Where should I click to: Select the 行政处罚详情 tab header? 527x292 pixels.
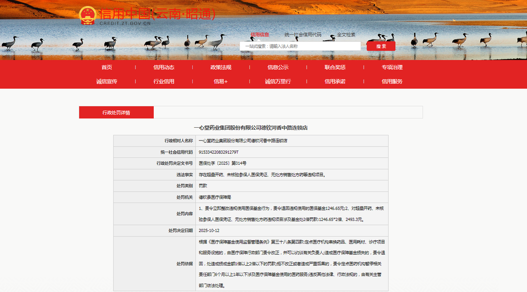click(116, 113)
